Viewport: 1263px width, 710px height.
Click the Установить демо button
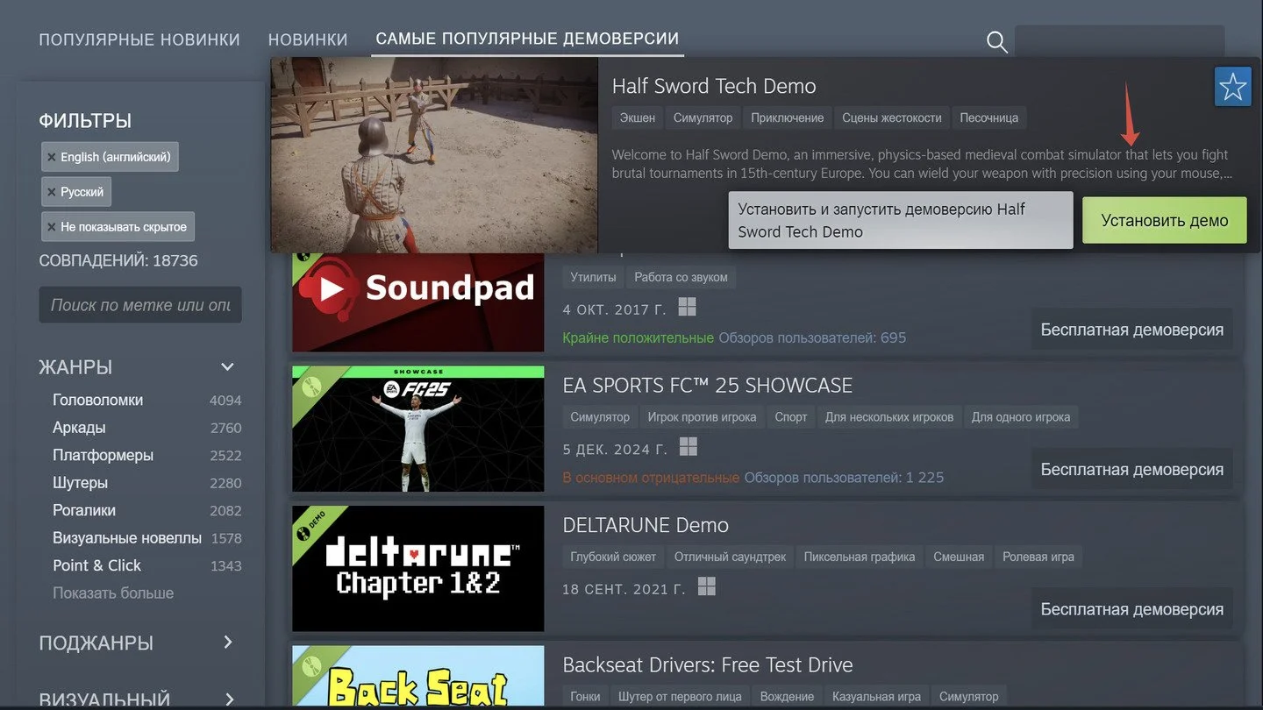pyautogui.click(x=1165, y=220)
